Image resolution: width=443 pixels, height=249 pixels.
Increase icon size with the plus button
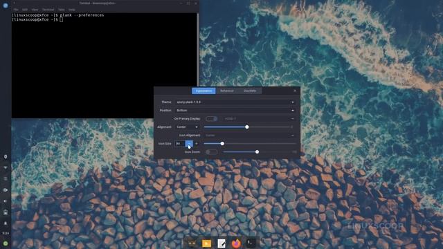coord(197,143)
